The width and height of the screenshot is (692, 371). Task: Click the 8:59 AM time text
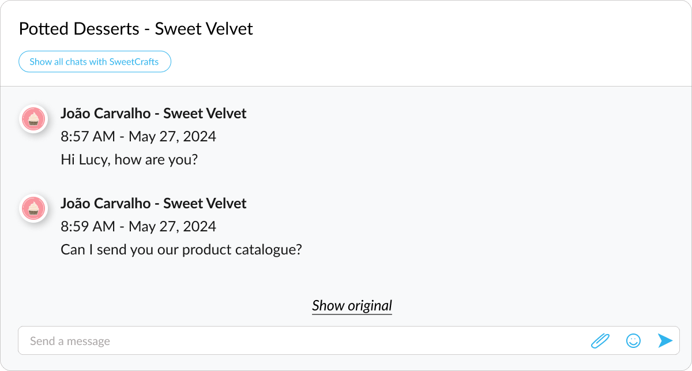click(88, 227)
